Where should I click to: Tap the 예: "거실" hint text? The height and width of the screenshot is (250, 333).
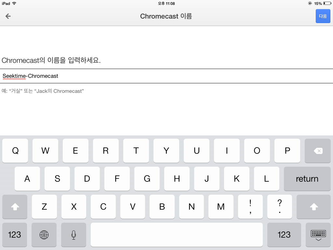coord(43,91)
